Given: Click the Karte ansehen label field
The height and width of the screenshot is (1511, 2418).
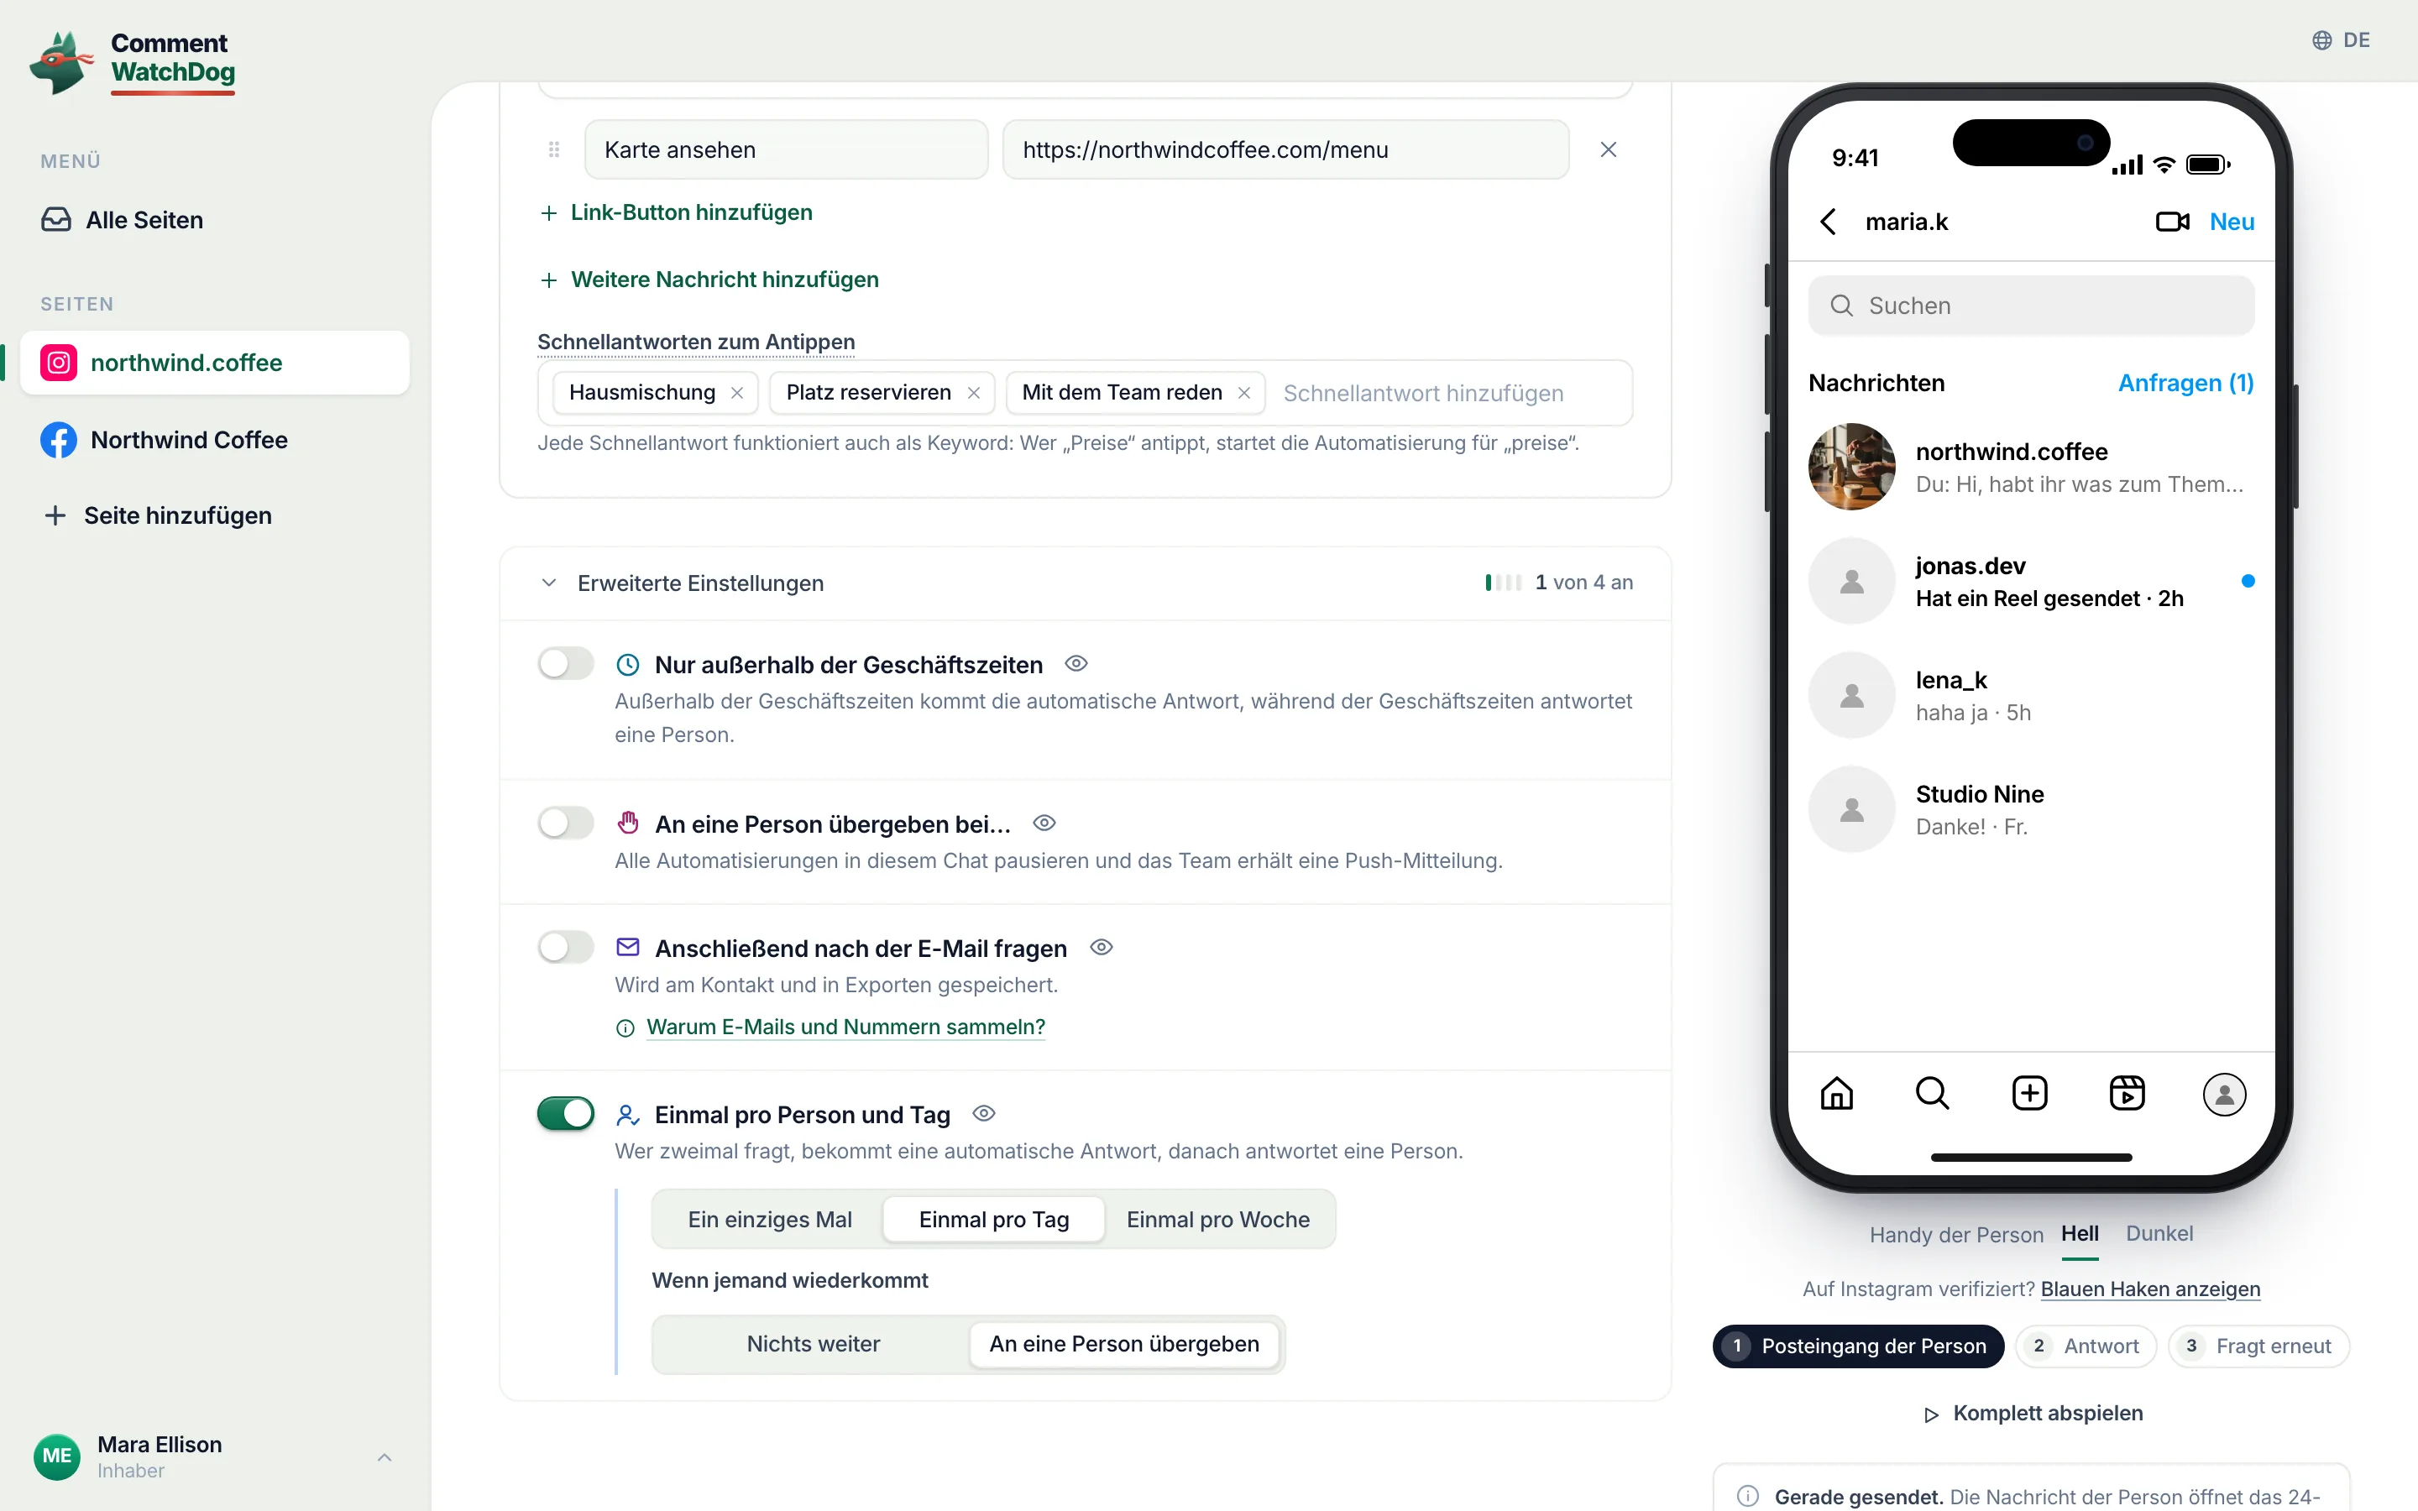Looking at the screenshot, I should [787, 150].
